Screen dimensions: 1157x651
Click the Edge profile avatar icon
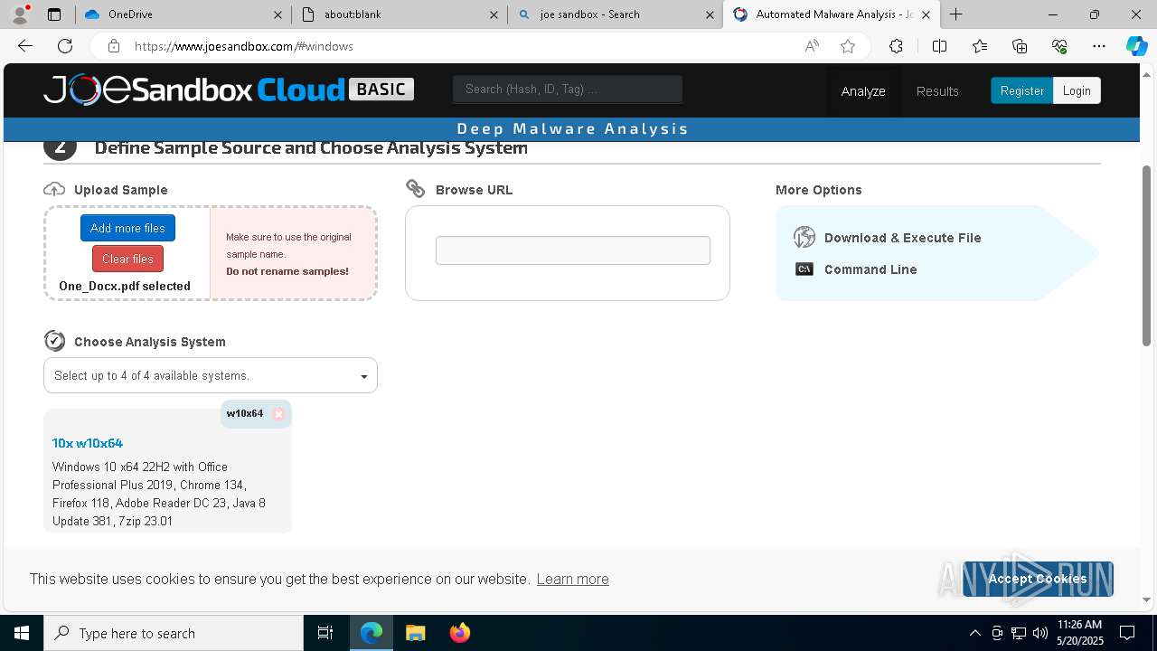(x=20, y=14)
